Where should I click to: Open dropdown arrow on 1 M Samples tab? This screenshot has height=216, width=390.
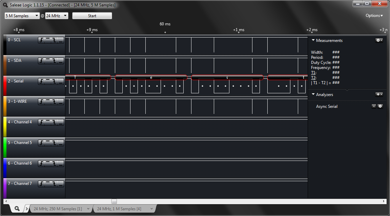click(151, 209)
